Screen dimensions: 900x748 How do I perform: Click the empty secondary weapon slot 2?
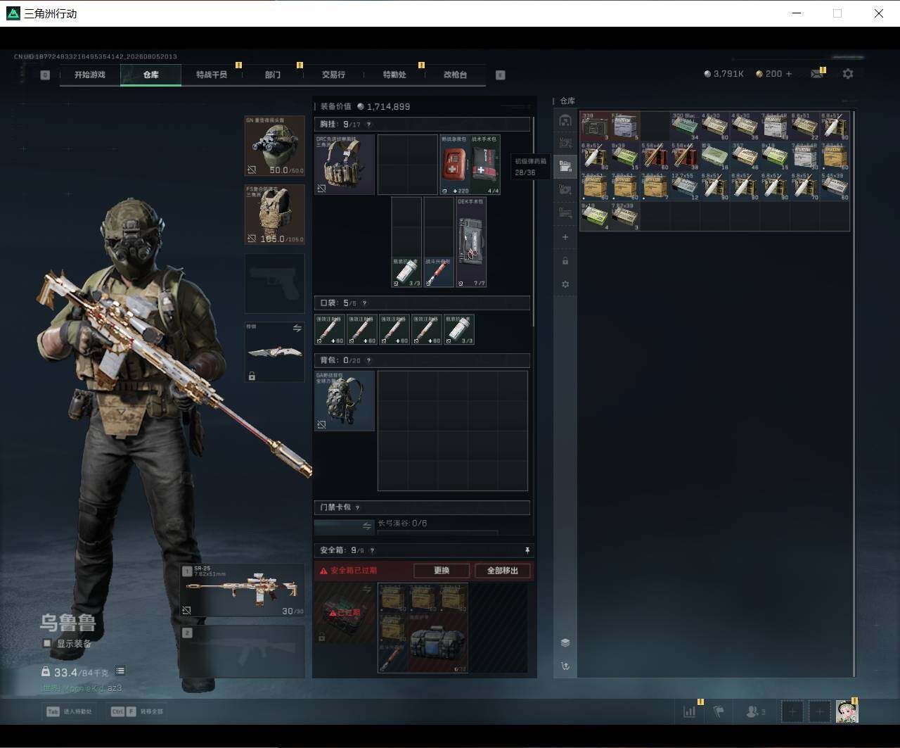[x=243, y=652]
